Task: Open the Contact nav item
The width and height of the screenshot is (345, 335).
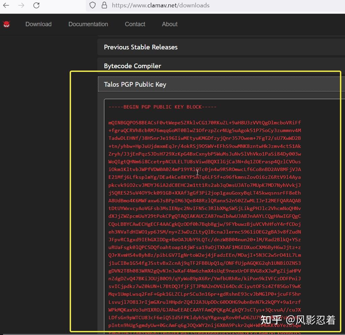Action: 135,24
